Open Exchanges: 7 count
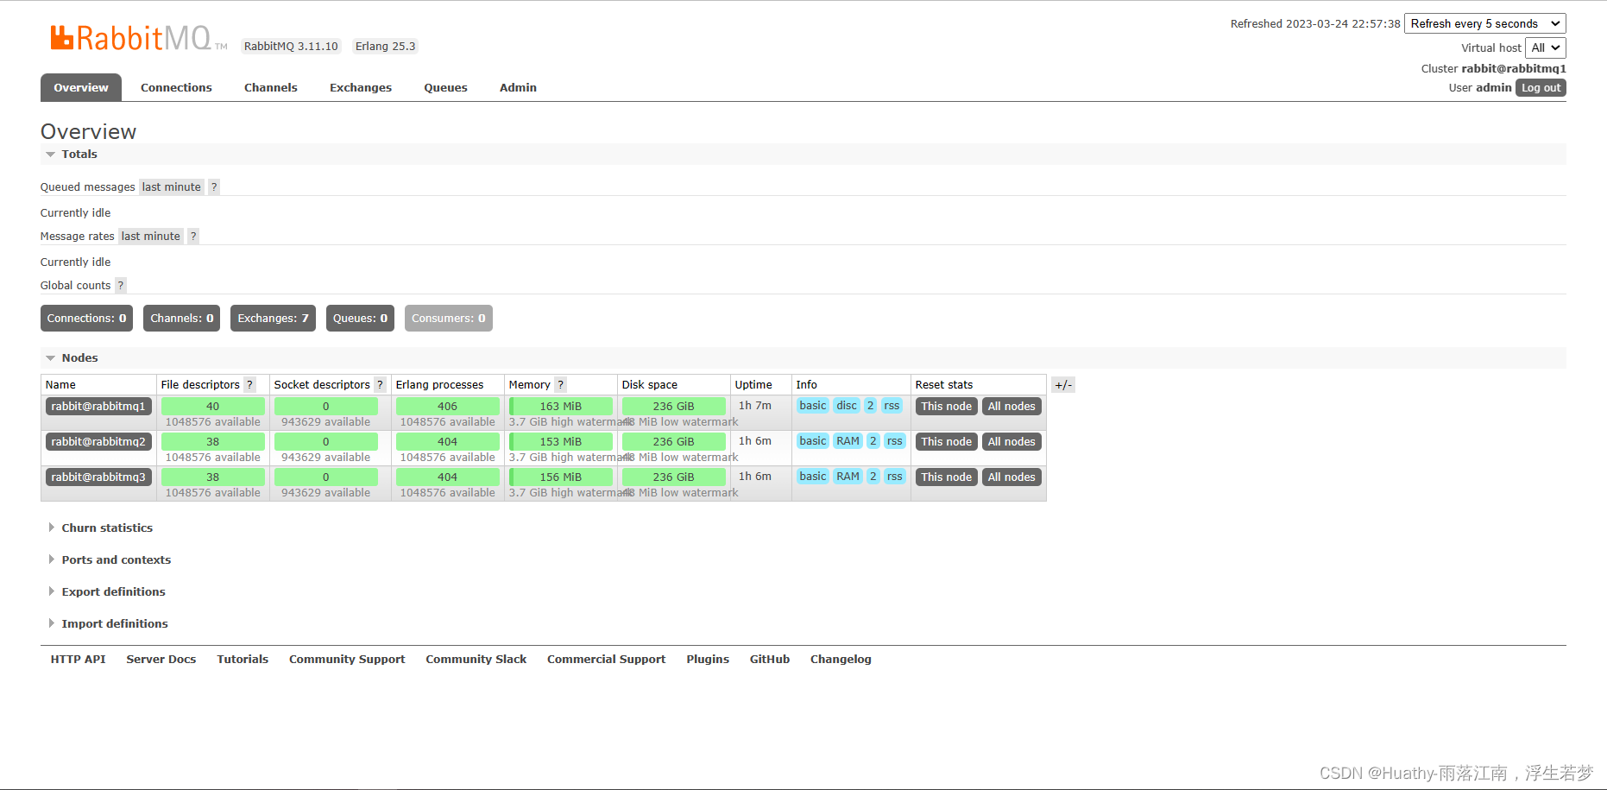Image resolution: width=1607 pixels, height=790 pixels. tap(273, 318)
